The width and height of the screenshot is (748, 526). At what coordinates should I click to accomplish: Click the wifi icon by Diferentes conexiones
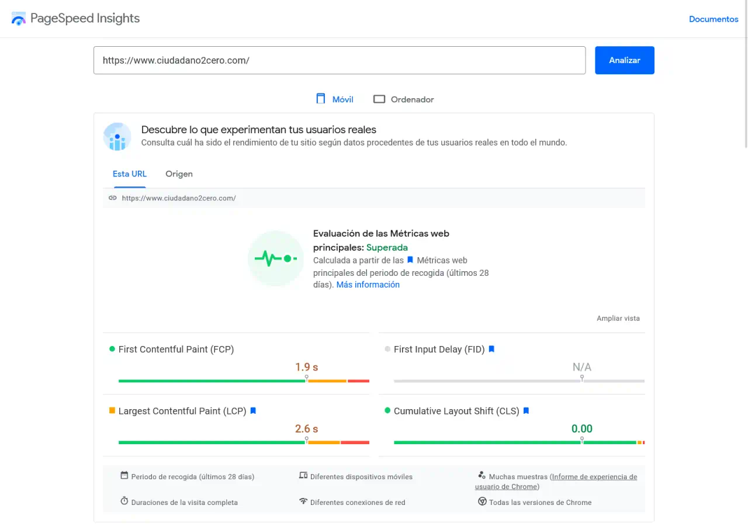[303, 501]
